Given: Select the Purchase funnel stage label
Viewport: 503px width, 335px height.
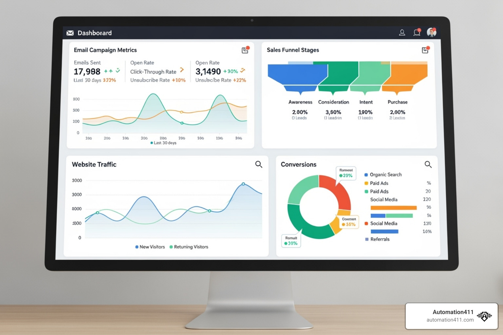Looking at the screenshot, I should [398, 102].
